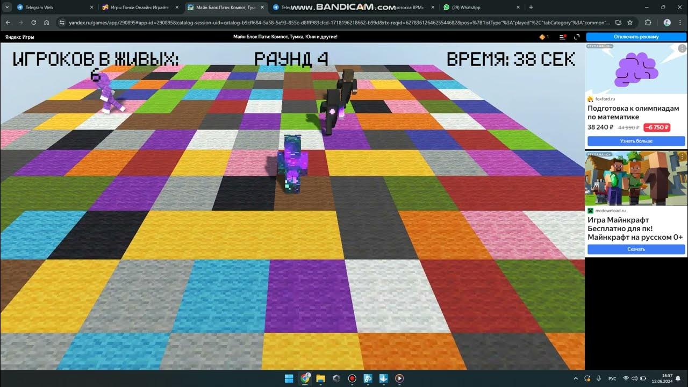This screenshot has height=387, width=688.
Task: Go back with the browser back arrow
Action: point(8,23)
